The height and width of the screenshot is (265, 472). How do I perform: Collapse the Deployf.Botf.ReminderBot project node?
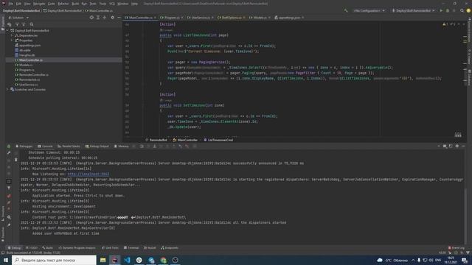[x=8, y=31]
